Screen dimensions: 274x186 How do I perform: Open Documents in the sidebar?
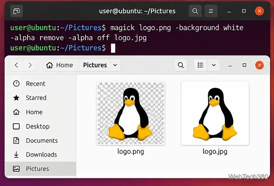41,140
